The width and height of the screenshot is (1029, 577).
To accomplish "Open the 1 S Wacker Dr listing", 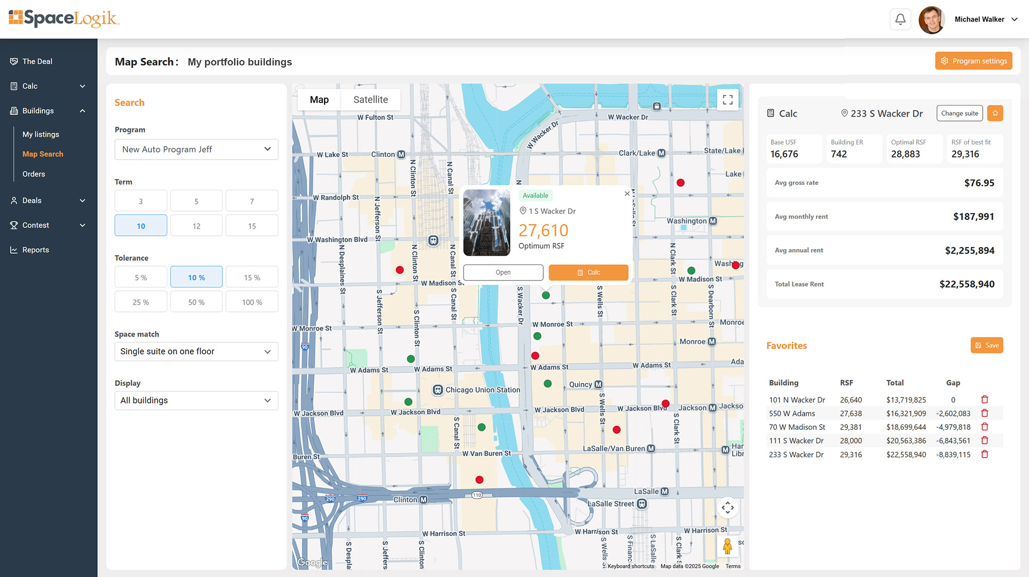I will (x=503, y=272).
